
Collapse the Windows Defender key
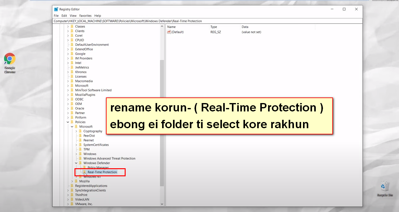(x=76, y=163)
